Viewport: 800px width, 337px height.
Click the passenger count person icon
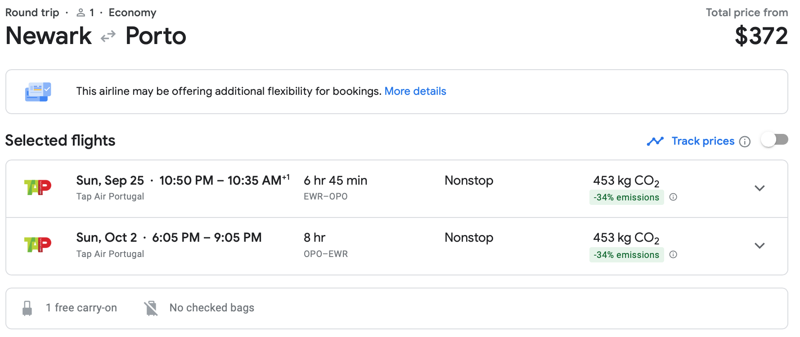(x=81, y=13)
